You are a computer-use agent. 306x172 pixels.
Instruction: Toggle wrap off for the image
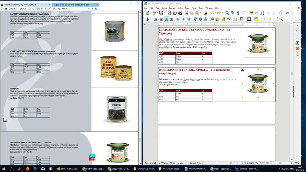click(x=156, y=19)
